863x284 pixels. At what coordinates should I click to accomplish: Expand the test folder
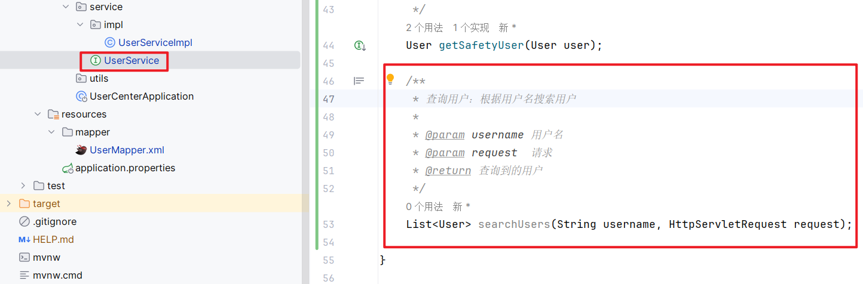(23, 186)
